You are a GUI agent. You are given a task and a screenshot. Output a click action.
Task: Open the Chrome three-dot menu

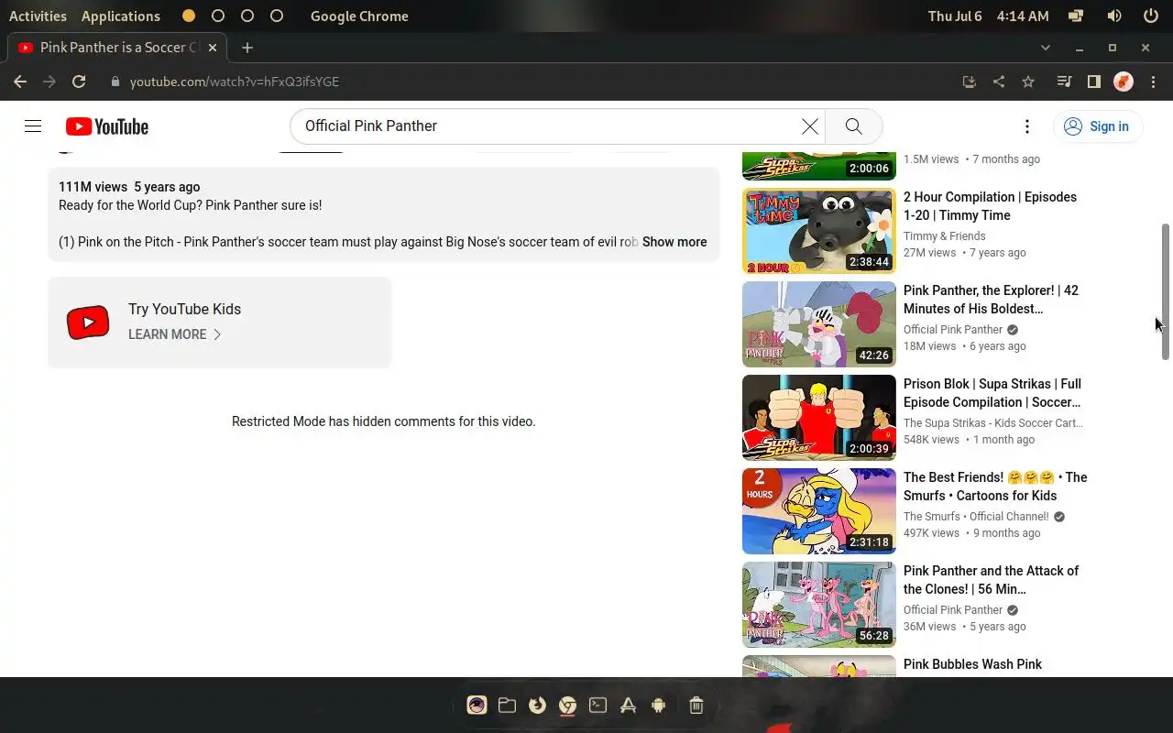pyautogui.click(x=1153, y=82)
